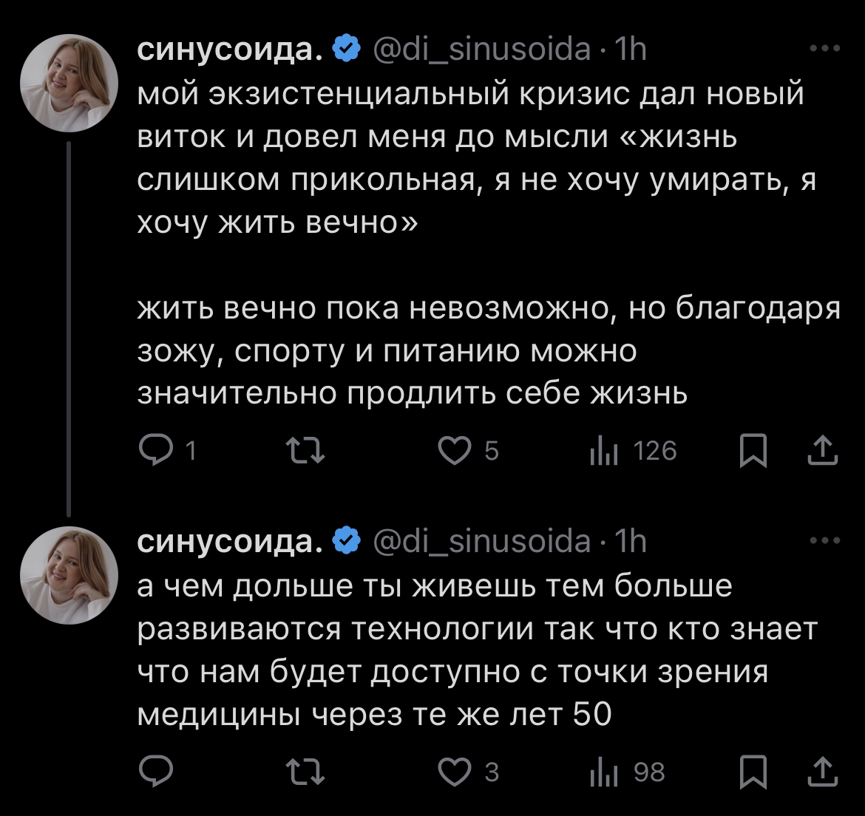The width and height of the screenshot is (865, 816).
Task: Like the first tweet with 5 likes
Action: click(x=455, y=451)
